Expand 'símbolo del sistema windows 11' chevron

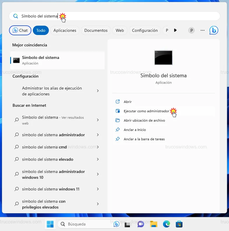click(x=98, y=189)
